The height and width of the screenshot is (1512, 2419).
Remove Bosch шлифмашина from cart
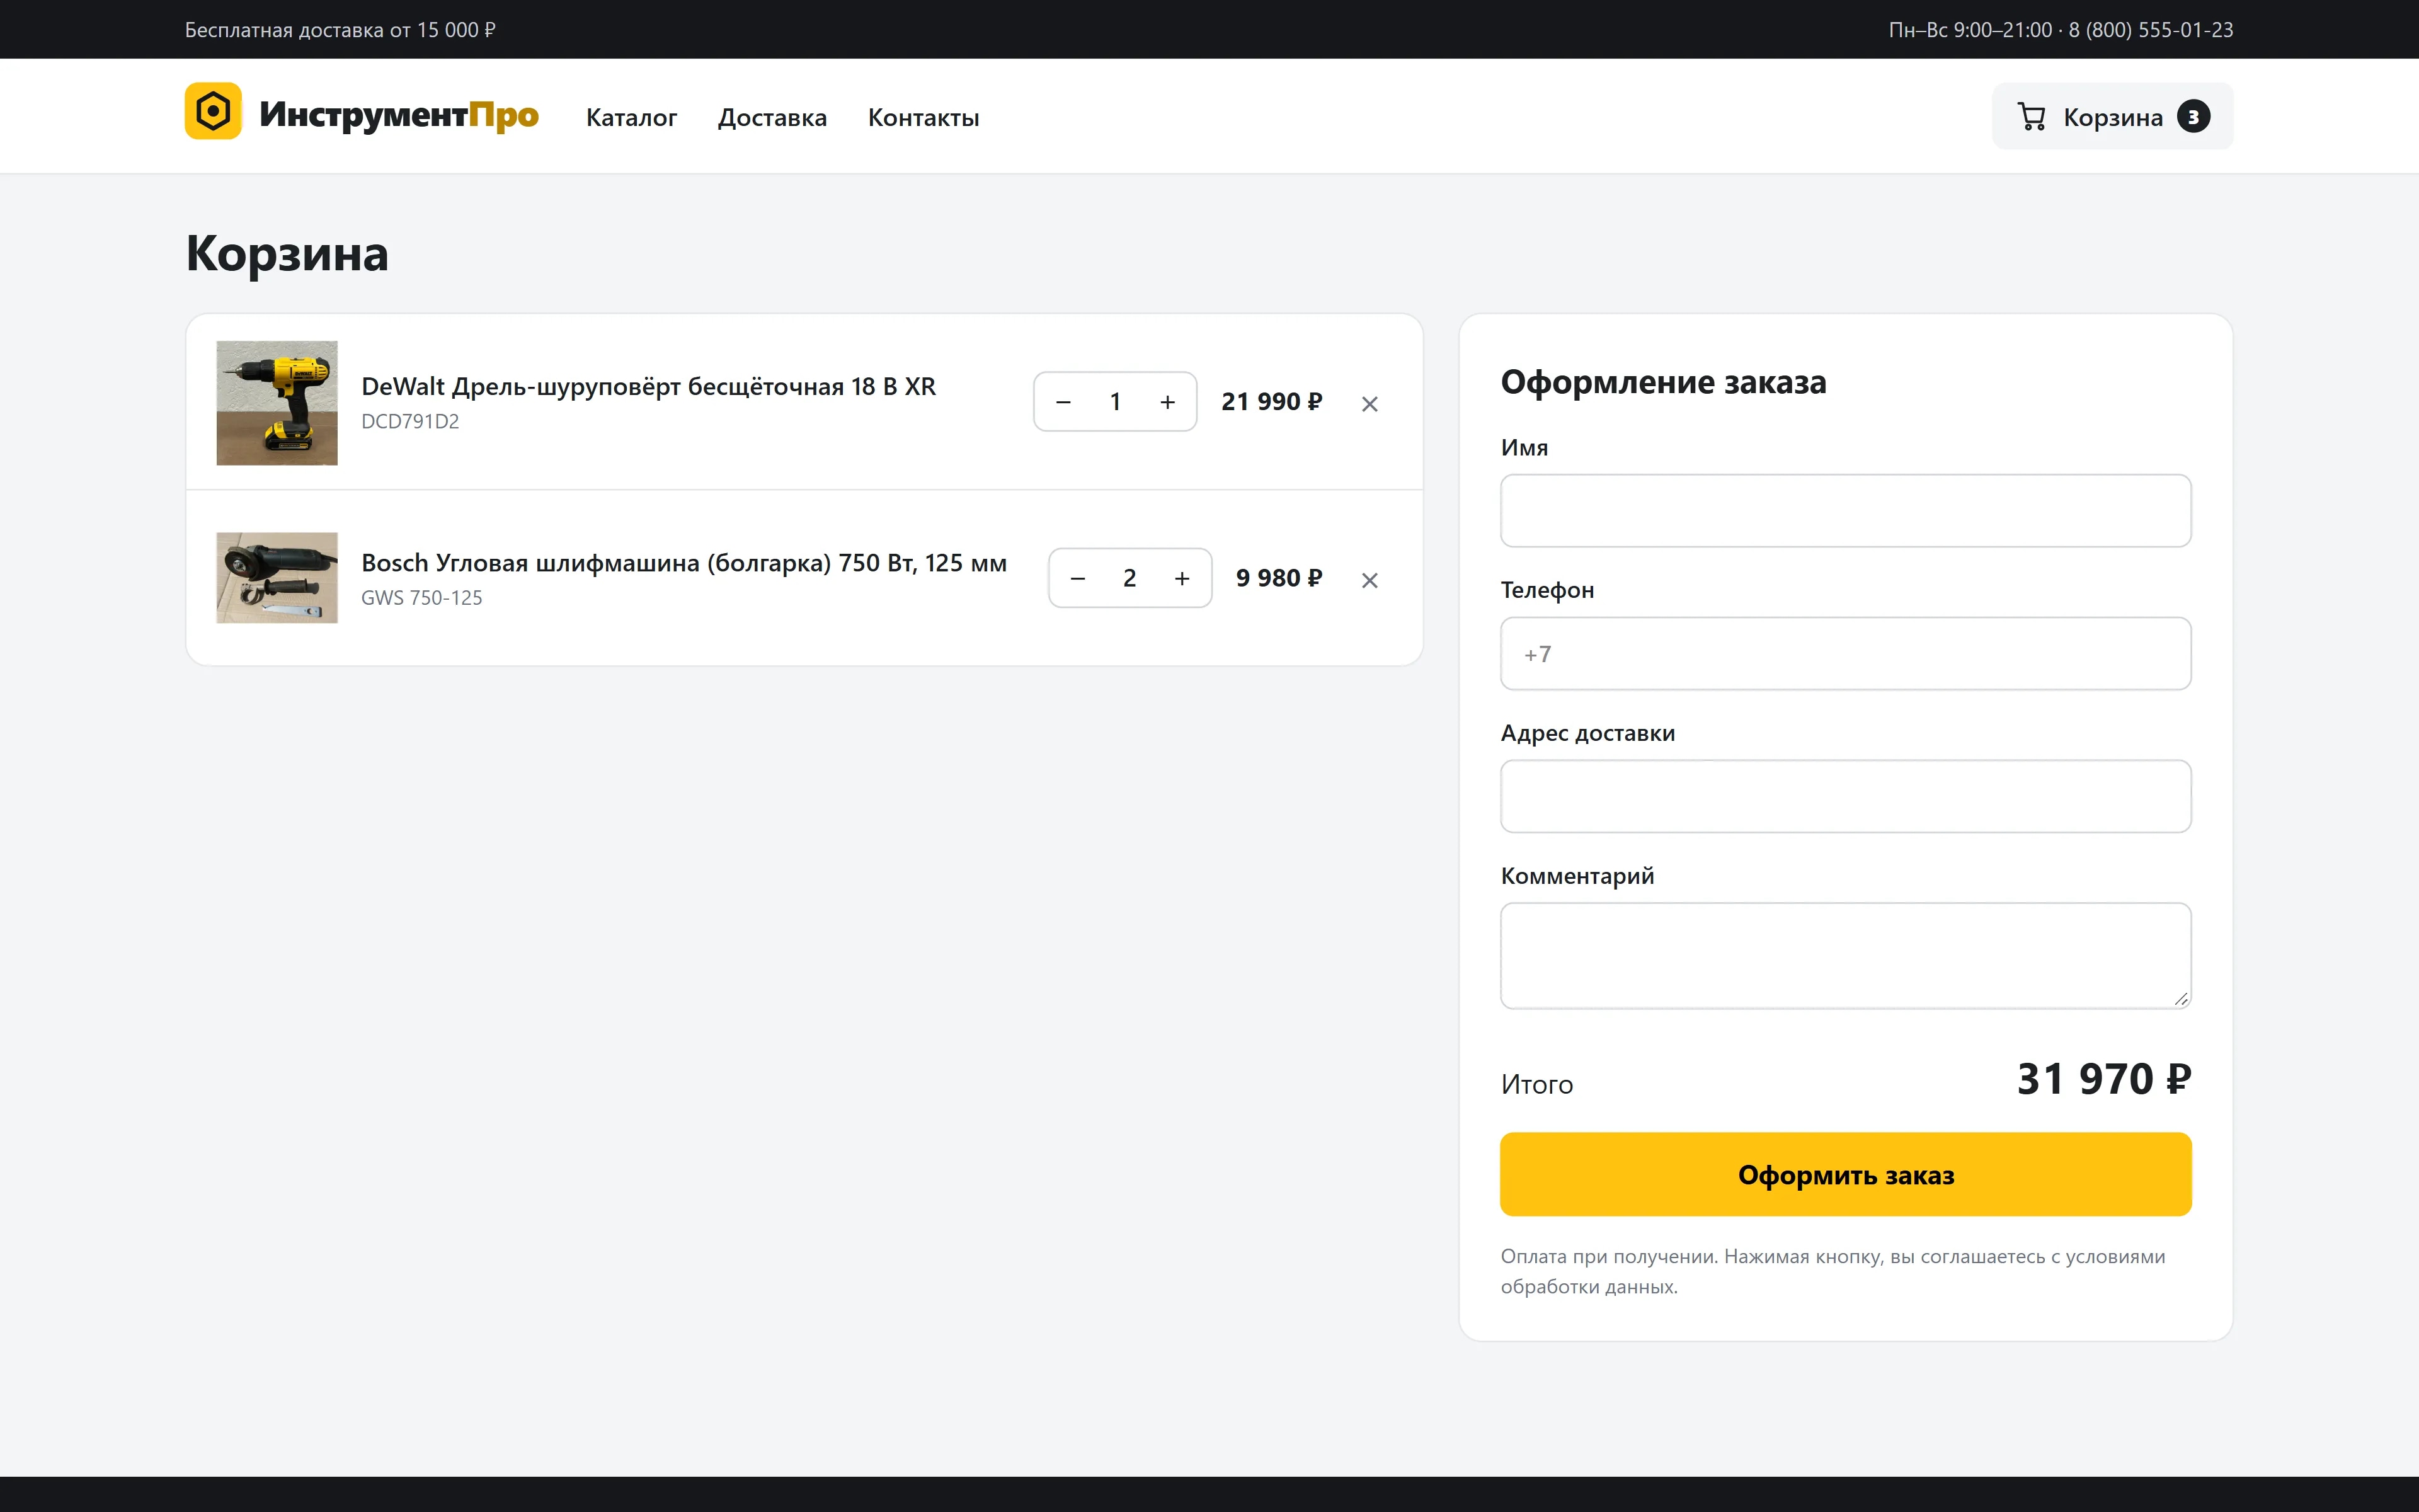pos(1370,580)
